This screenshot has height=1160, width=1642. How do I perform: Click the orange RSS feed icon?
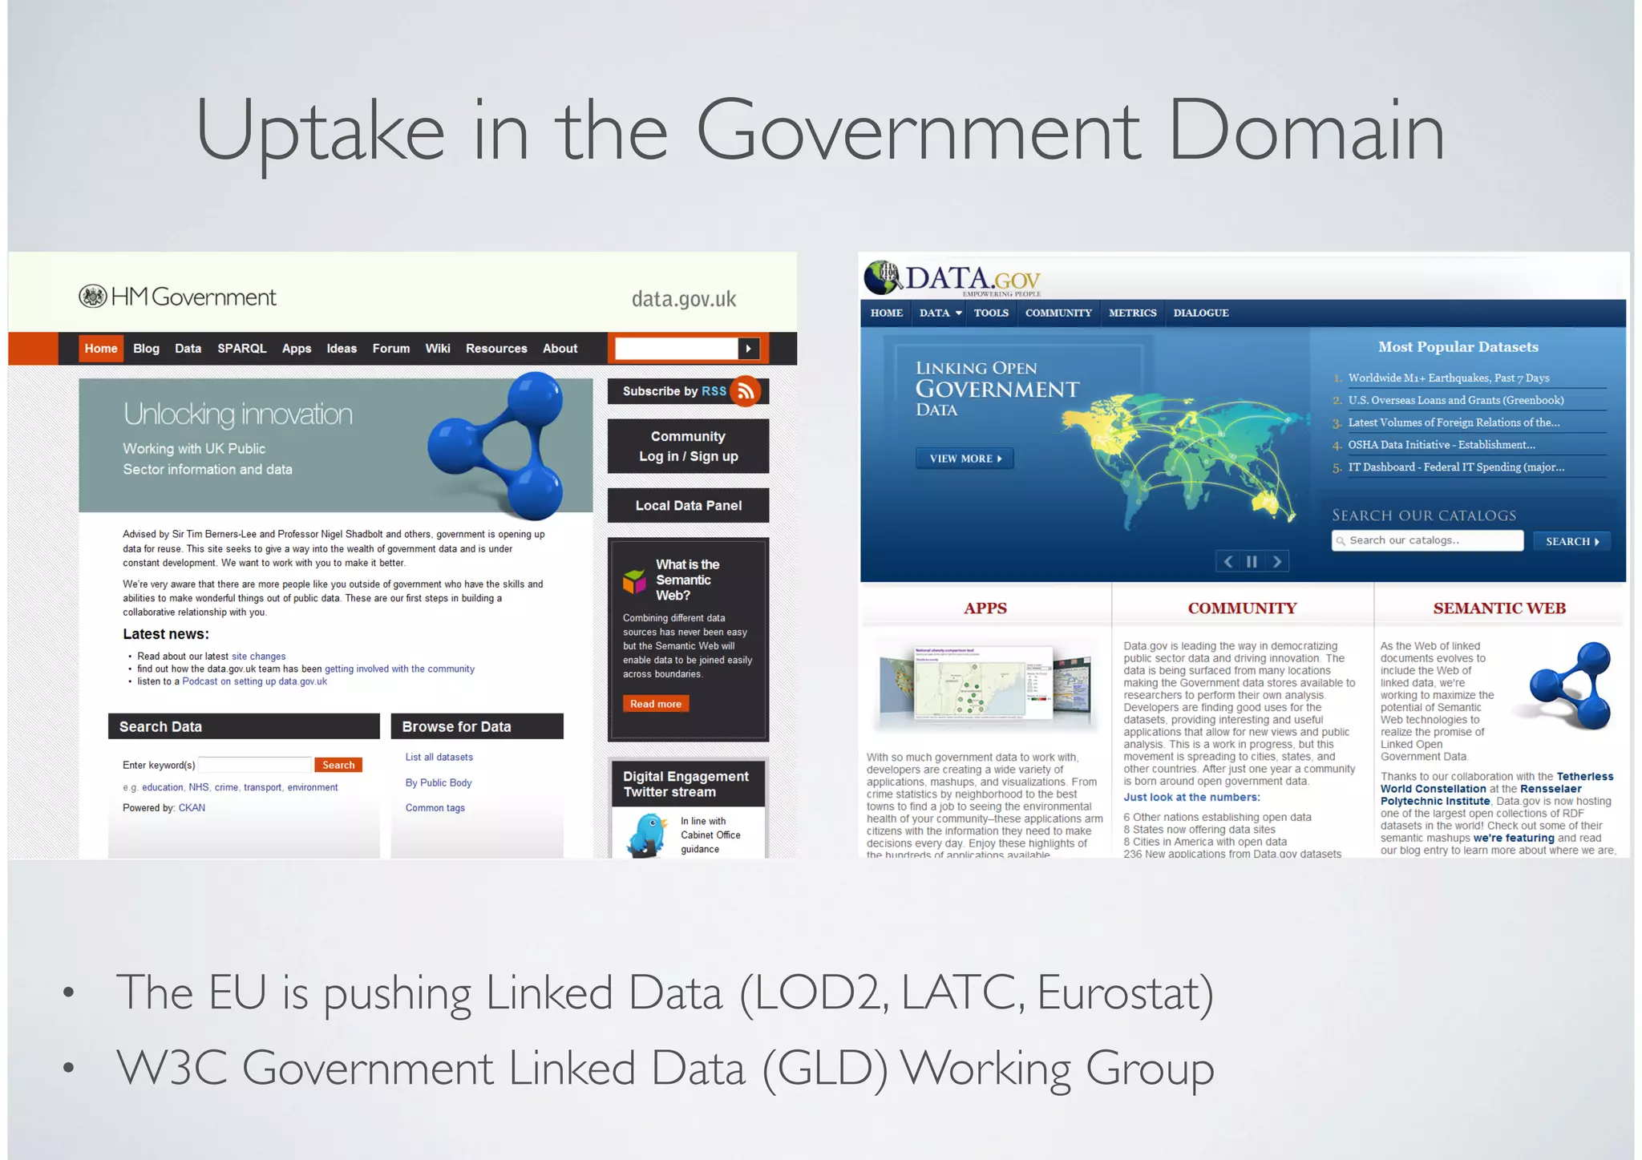click(x=746, y=391)
